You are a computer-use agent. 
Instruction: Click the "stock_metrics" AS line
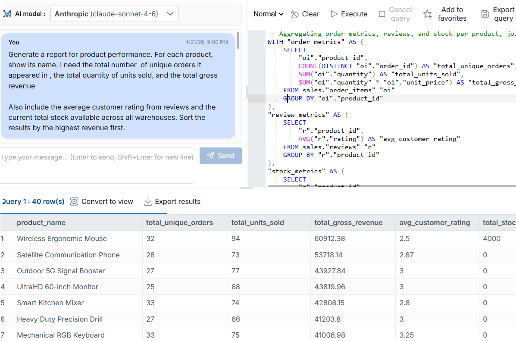coord(306,171)
